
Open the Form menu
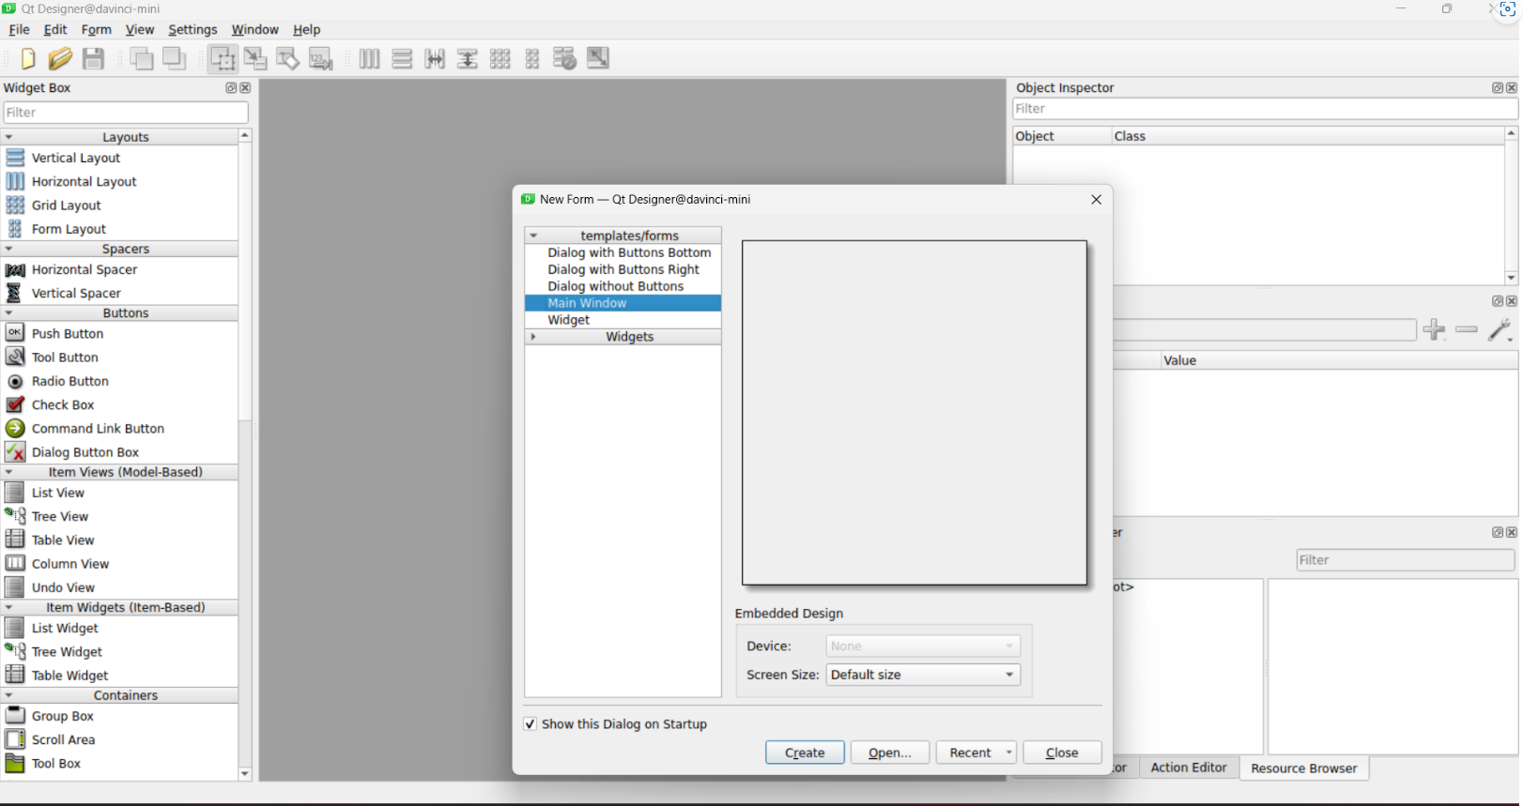click(x=97, y=29)
